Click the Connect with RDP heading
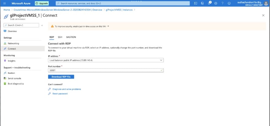The height and width of the screenshot is (126, 270). coord(60,44)
